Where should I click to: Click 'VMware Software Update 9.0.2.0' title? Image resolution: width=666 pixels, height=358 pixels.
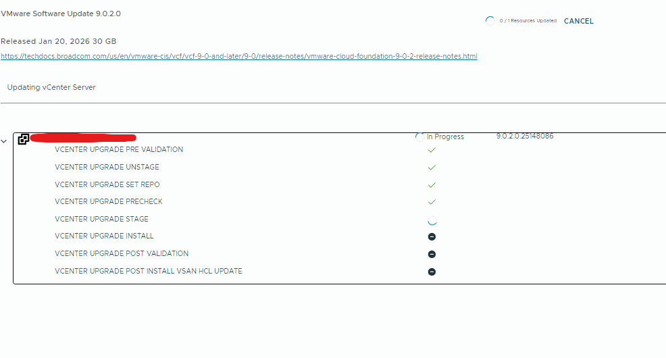61,14
